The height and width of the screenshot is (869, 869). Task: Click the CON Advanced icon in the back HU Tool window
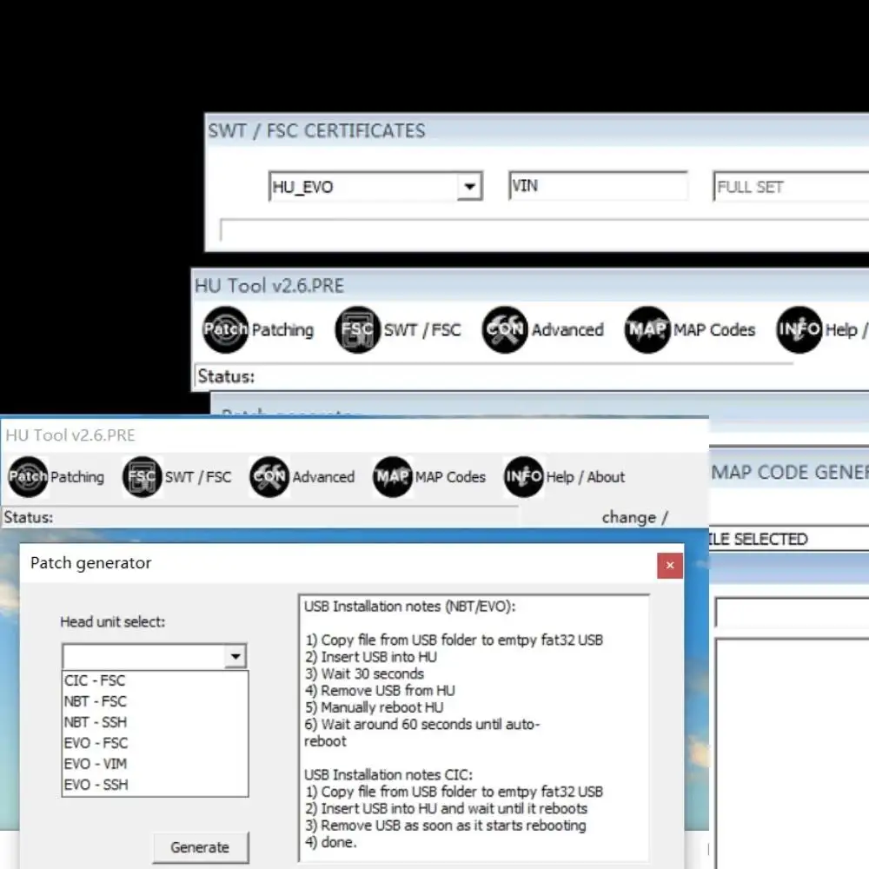504,329
